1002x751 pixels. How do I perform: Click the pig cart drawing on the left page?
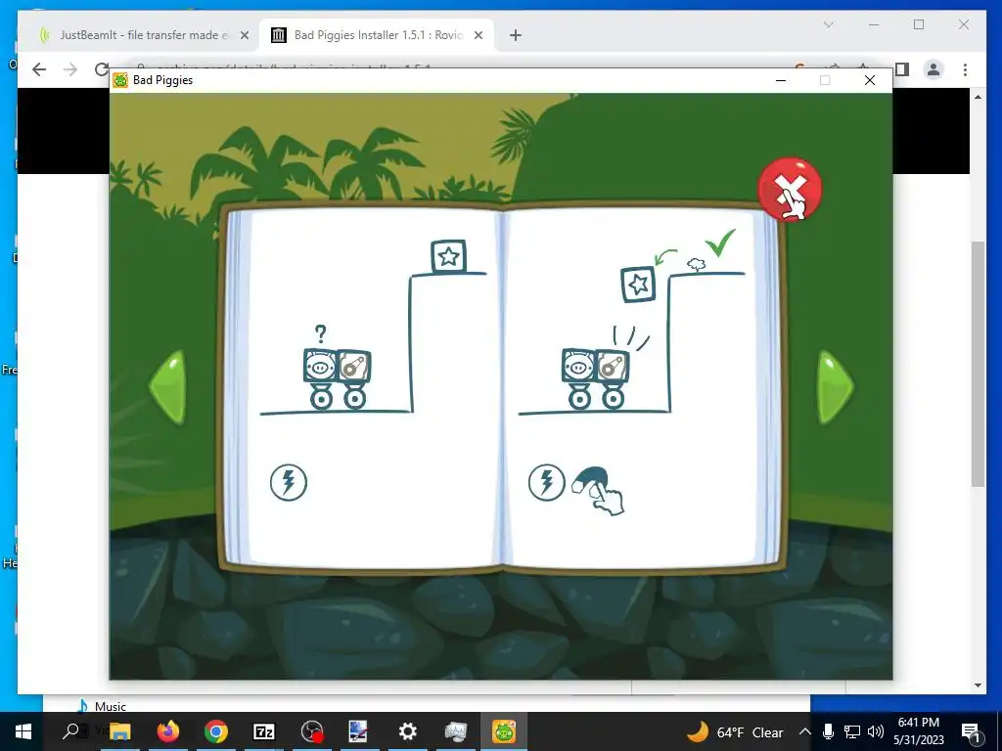tap(337, 378)
